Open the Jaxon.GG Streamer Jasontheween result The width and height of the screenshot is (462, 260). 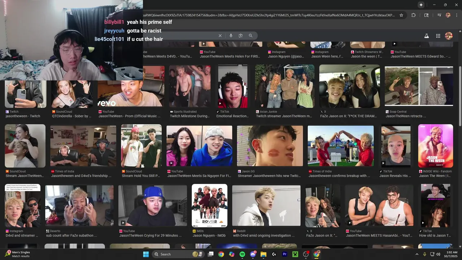(270, 146)
